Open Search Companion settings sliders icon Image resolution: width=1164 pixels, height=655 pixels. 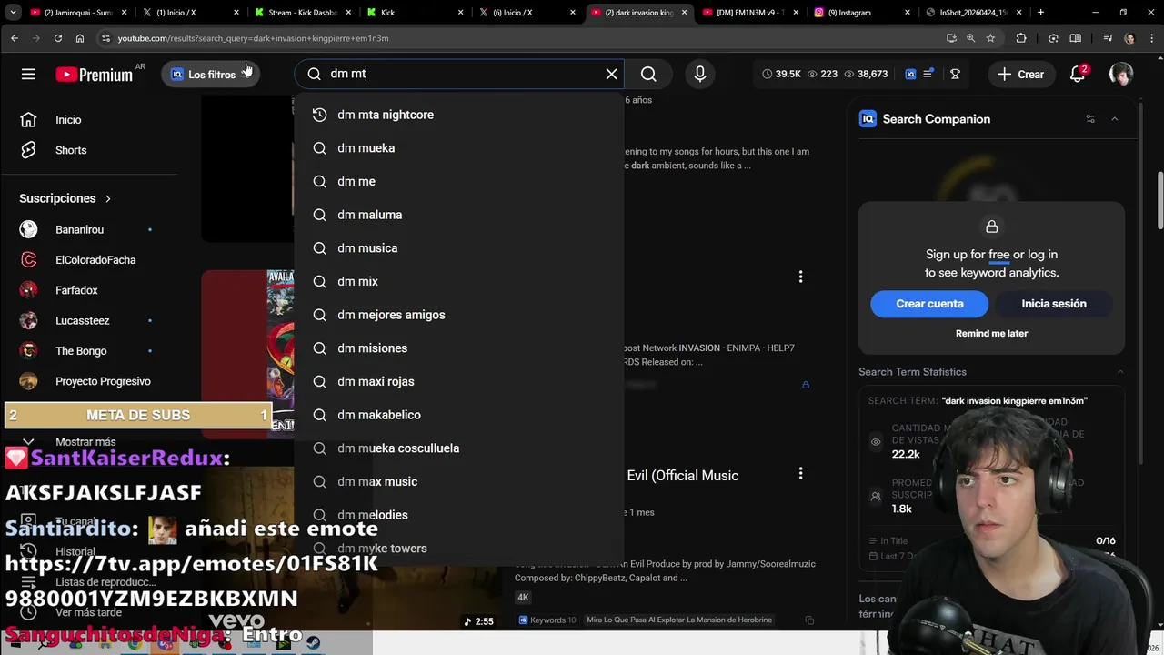1090,119
